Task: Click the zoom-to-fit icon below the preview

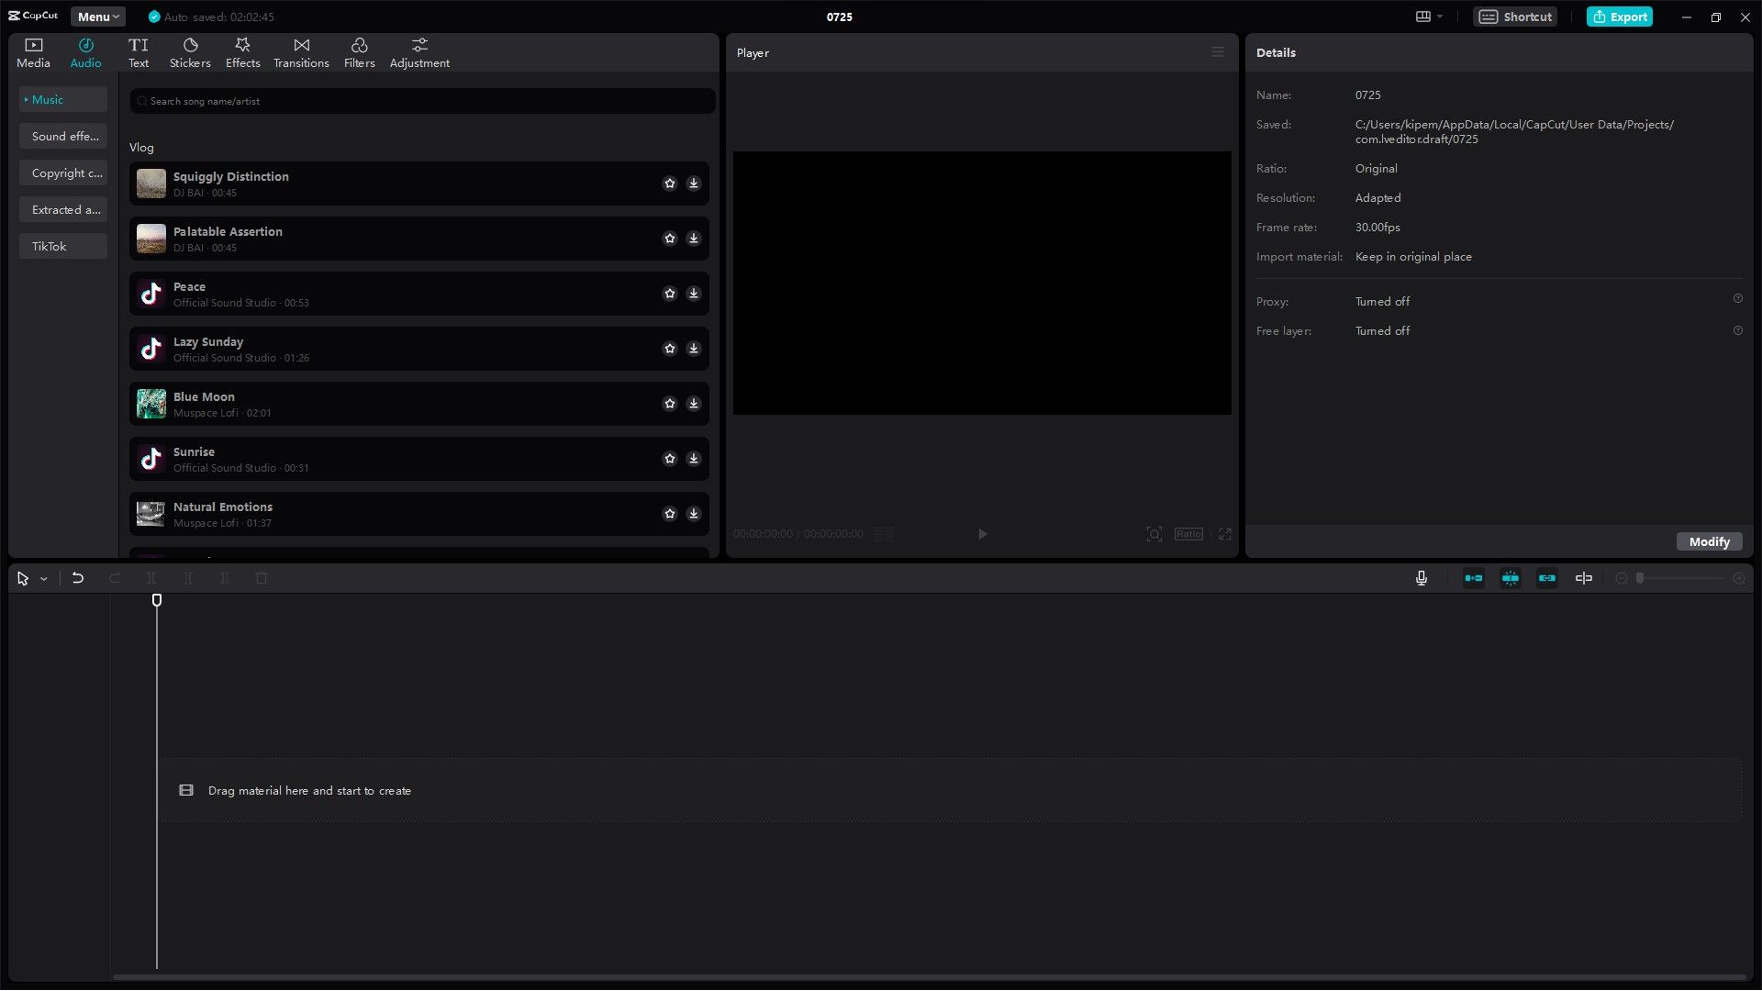Action: tap(1154, 534)
